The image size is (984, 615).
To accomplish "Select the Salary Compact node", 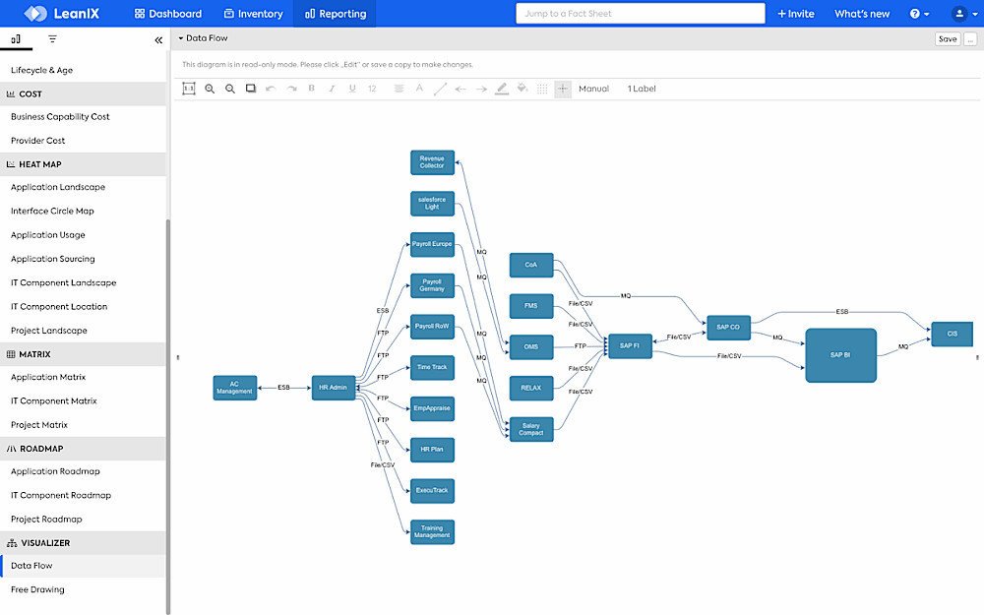I will (x=531, y=429).
